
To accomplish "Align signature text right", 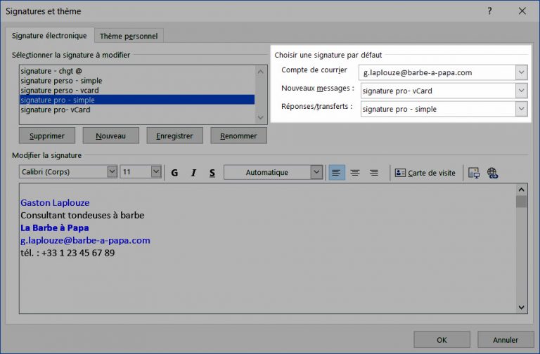I will [x=374, y=173].
